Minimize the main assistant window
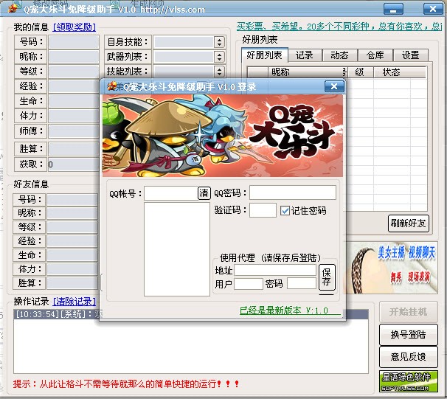The height and width of the screenshot is (399, 447). (x=393, y=9)
